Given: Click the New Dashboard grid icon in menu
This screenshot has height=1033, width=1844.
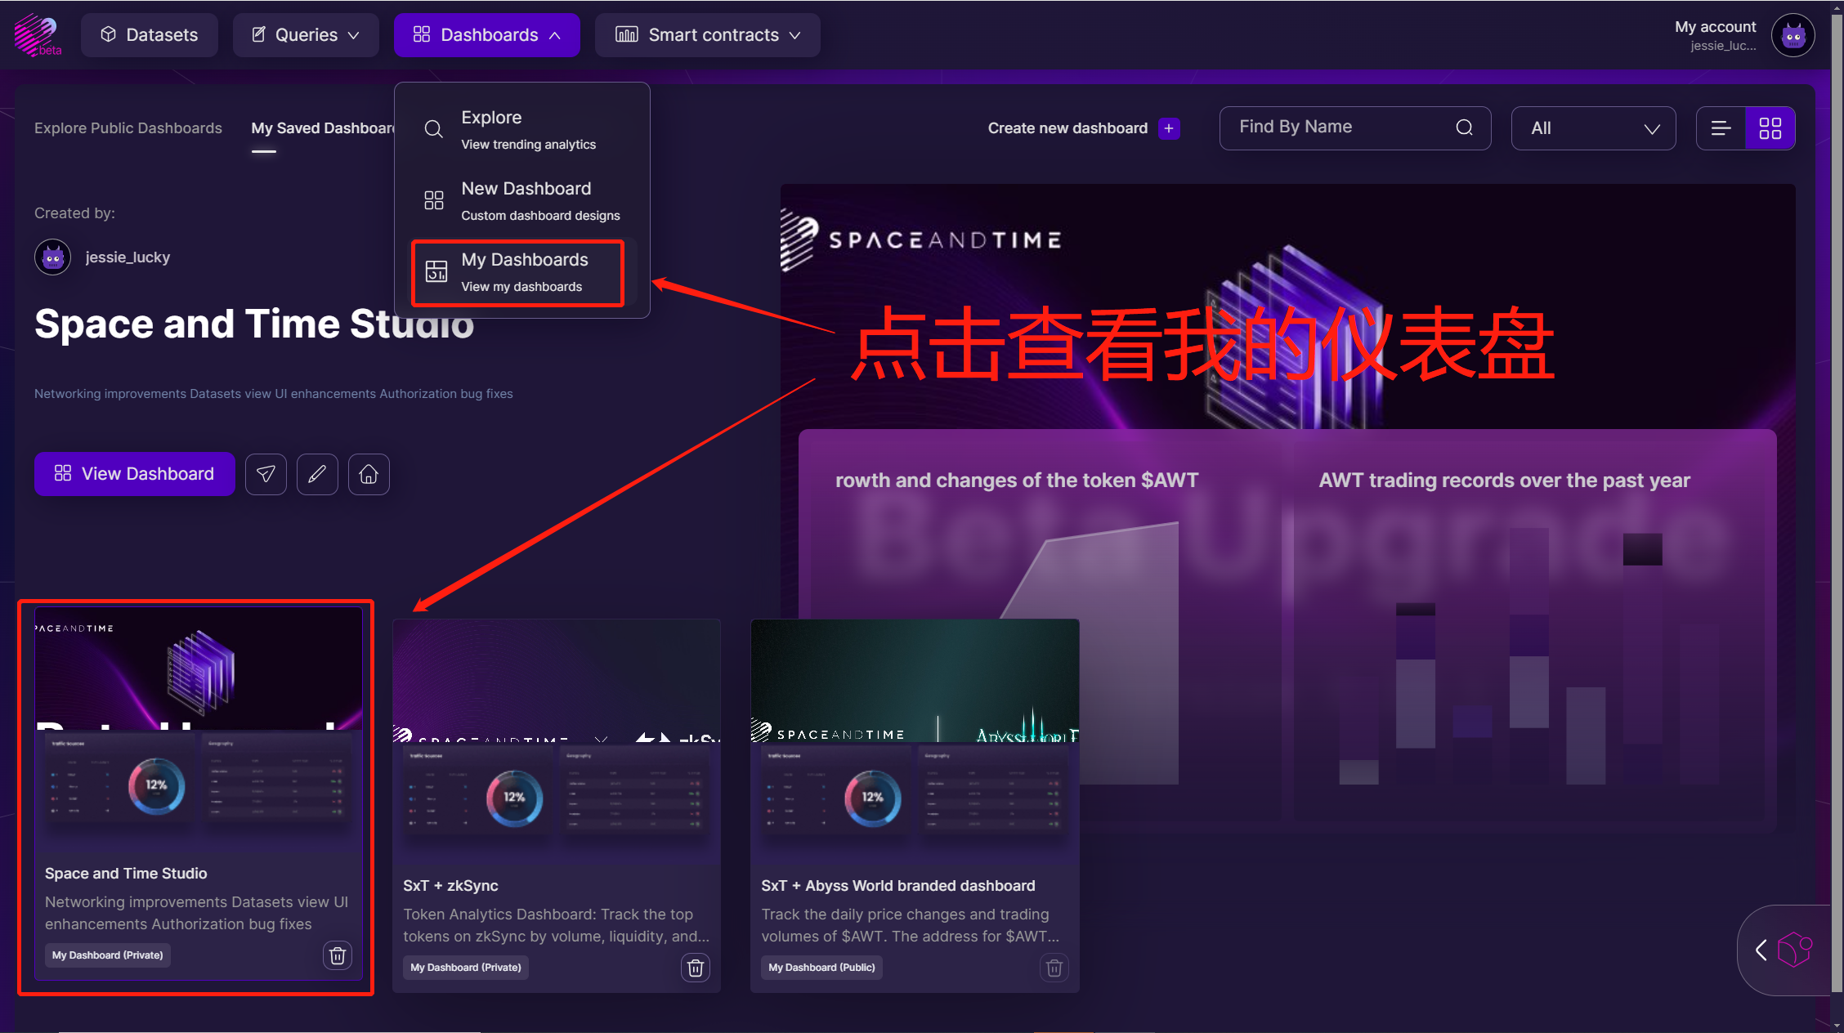Looking at the screenshot, I should [434, 200].
